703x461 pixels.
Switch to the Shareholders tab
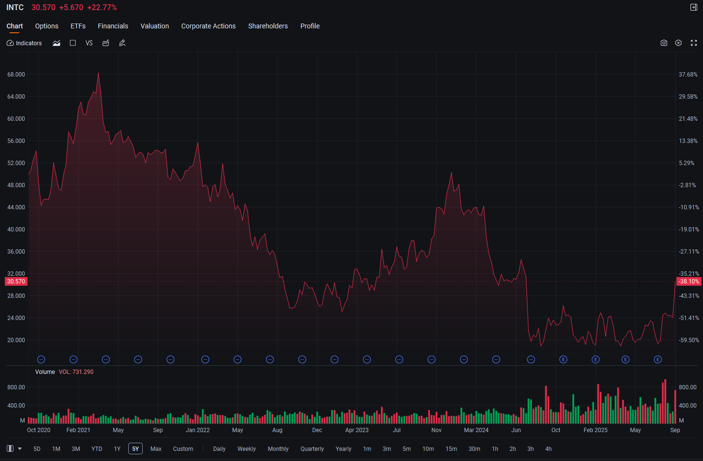[268, 26]
